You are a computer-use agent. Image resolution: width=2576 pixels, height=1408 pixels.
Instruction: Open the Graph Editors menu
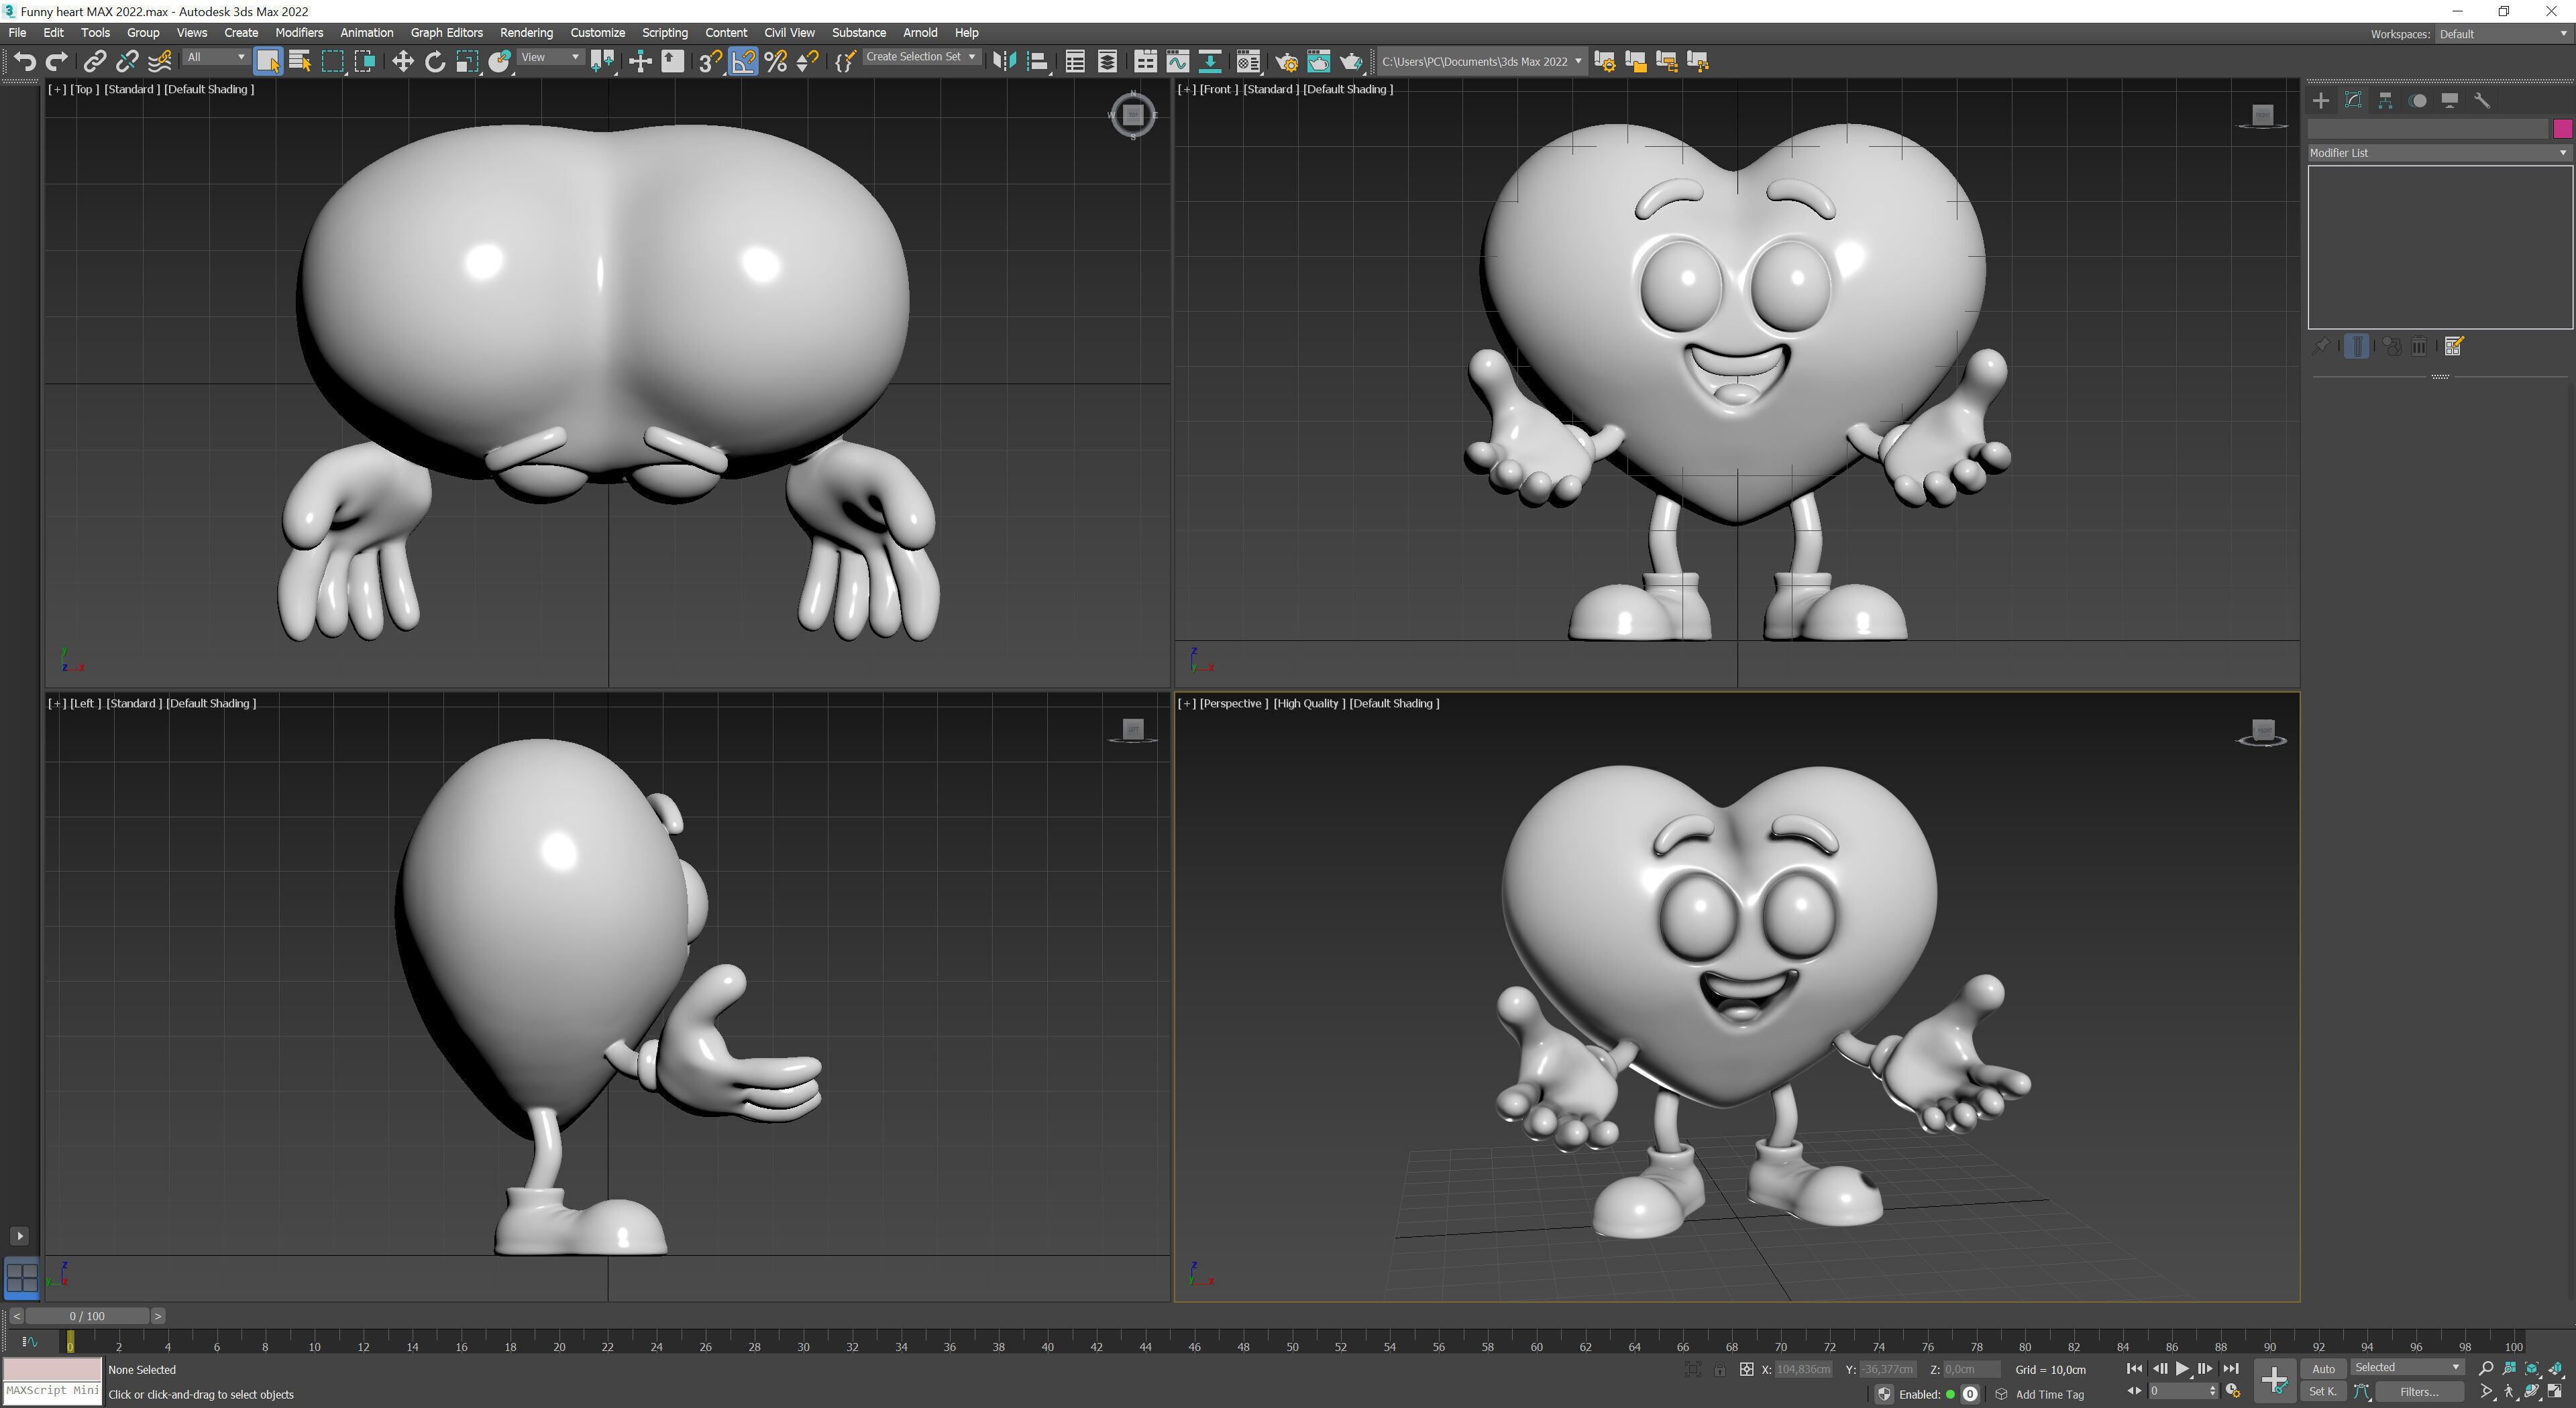pyautogui.click(x=446, y=33)
